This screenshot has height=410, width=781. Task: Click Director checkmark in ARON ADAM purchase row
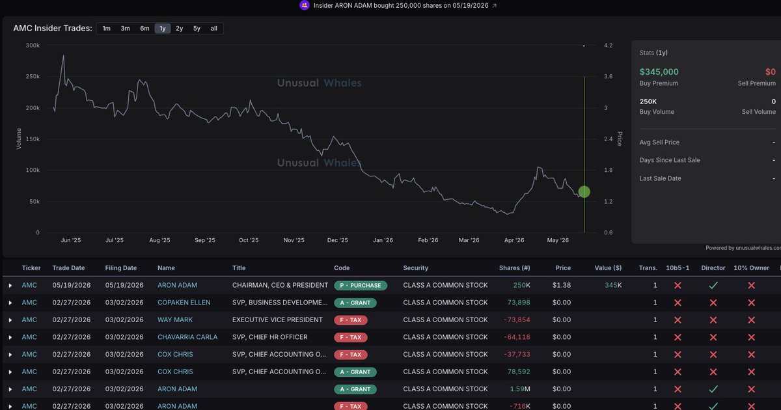[713, 285]
